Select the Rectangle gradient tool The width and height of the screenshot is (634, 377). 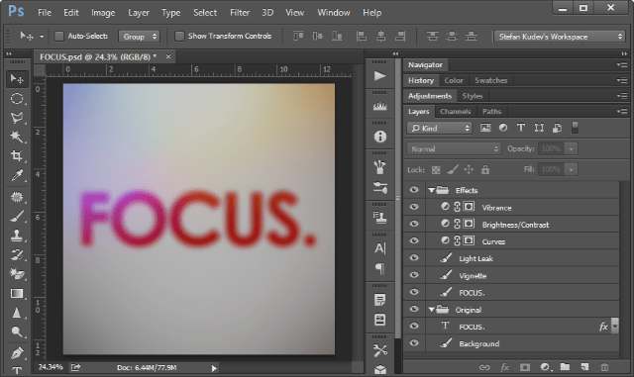click(17, 293)
